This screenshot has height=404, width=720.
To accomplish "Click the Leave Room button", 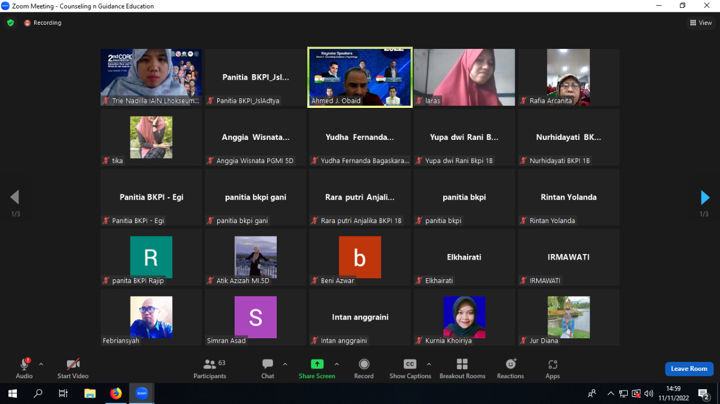I will coord(689,369).
